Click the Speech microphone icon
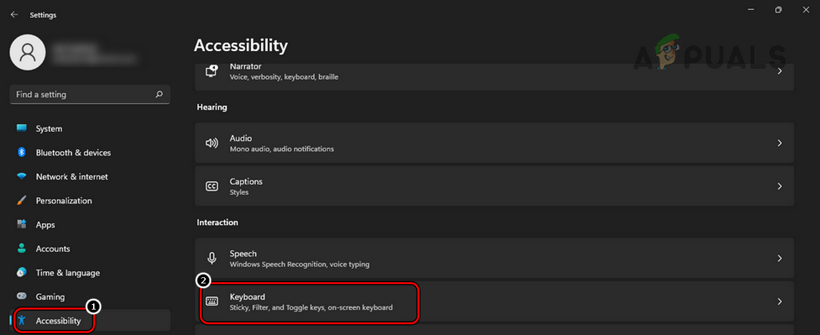The width and height of the screenshot is (820, 335). pyautogui.click(x=212, y=258)
